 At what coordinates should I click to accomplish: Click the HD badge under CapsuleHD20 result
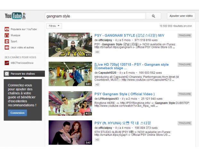click(x=97, y=85)
